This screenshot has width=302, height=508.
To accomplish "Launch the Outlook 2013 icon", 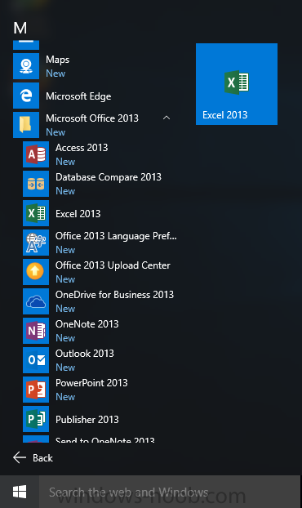I will (36, 360).
